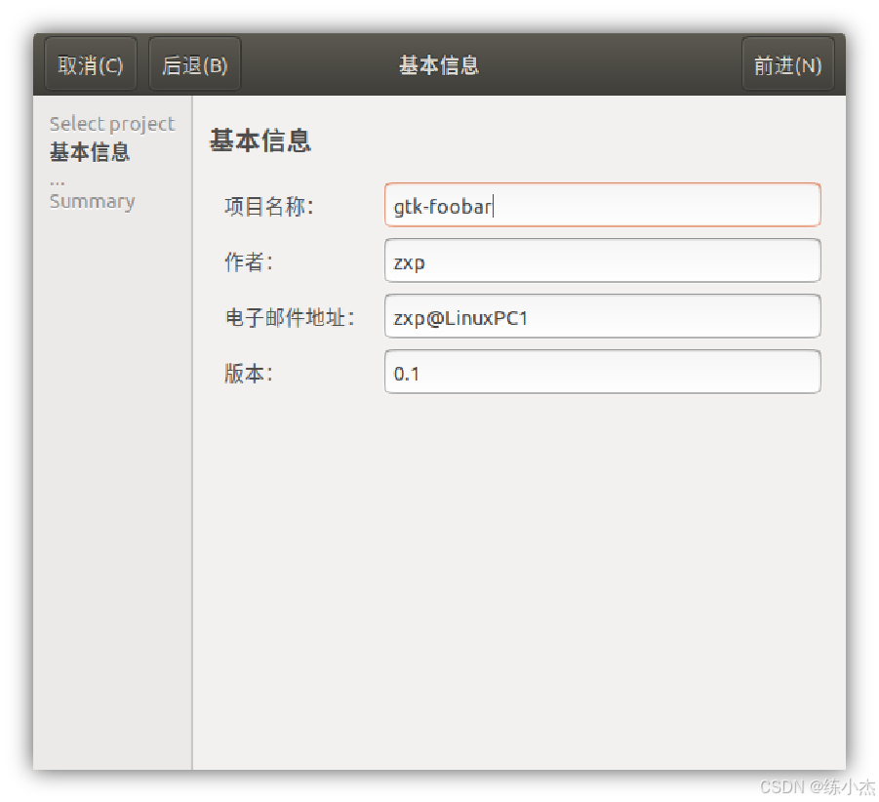Image resolution: width=879 pixels, height=802 pixels.
Task: Click the 基本信息 heading above the form
Action: click(260, 140)
